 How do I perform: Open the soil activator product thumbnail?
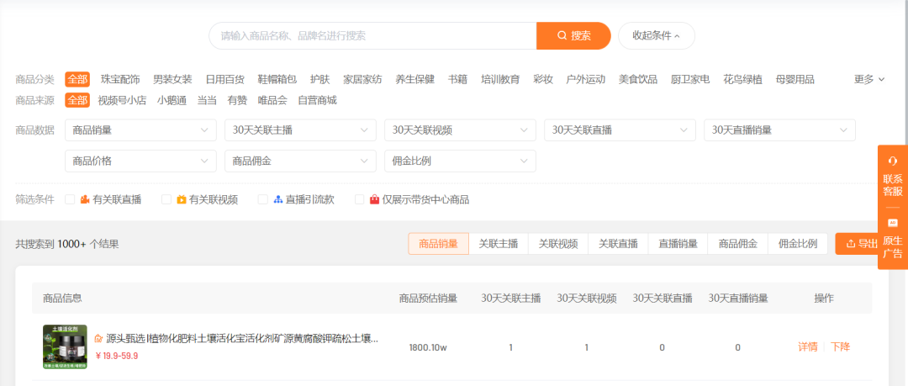[65, 347]
